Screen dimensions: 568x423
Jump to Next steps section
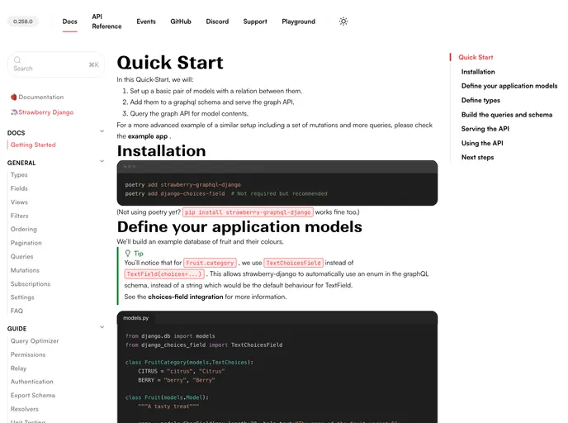pos(477,157)
